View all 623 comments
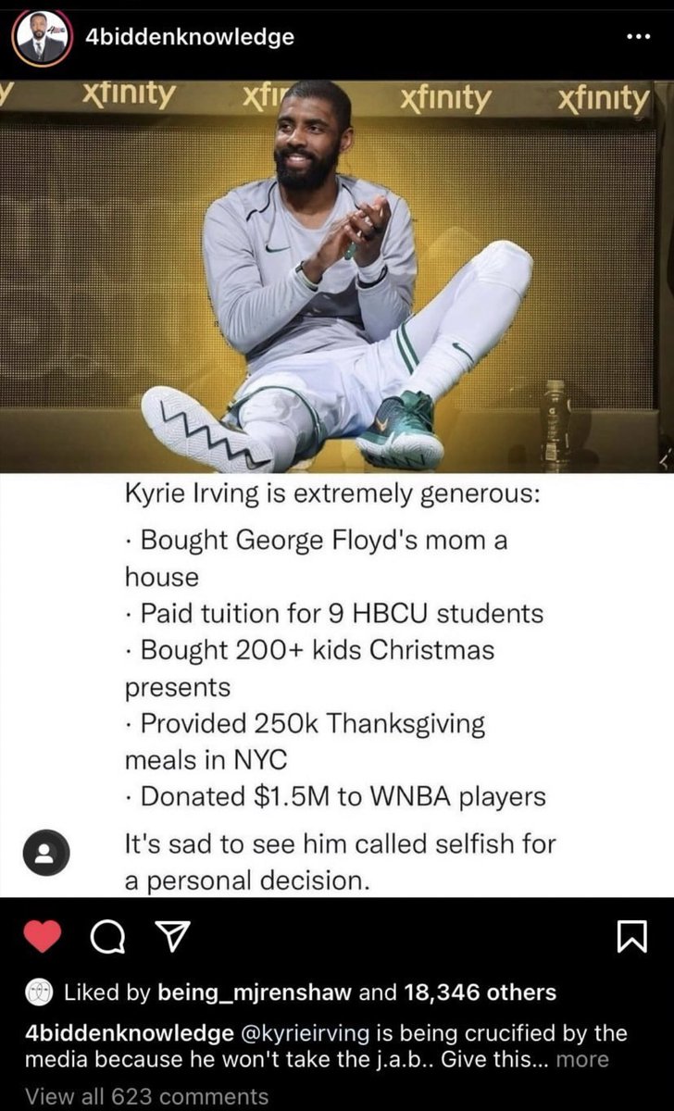 click(x=147, y=1097)
